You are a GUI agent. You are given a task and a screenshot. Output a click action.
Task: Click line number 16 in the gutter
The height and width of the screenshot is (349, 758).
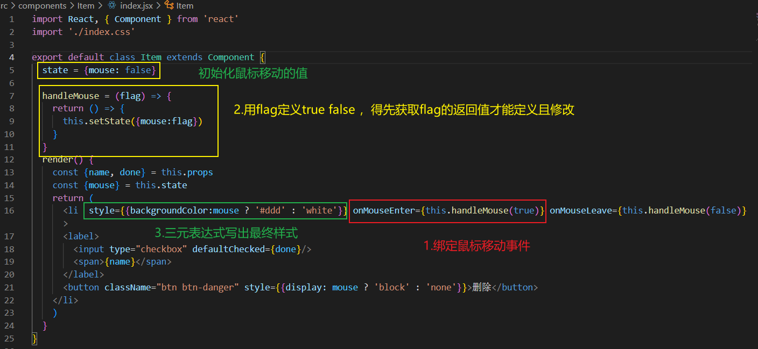tap(9, 210)
